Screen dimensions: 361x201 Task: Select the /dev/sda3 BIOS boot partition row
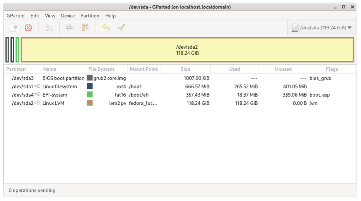[180, 78]
